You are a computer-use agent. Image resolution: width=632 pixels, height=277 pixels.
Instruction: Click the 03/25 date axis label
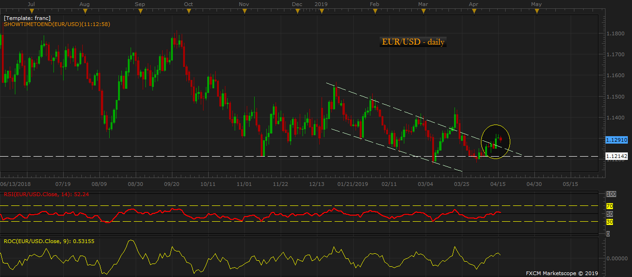click(x=461, y=184)
